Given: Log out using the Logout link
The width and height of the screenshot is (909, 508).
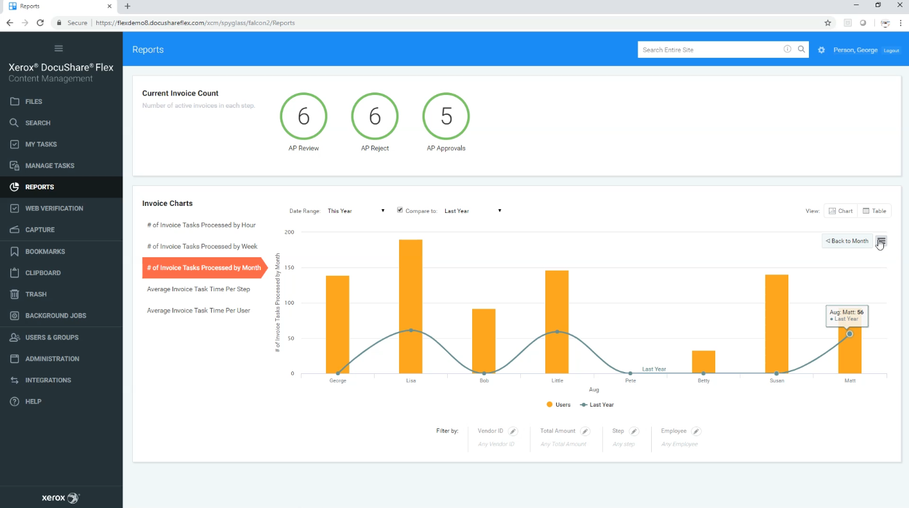Looking at the screenshot, I should pyautogui.click(x=891, y=50).
